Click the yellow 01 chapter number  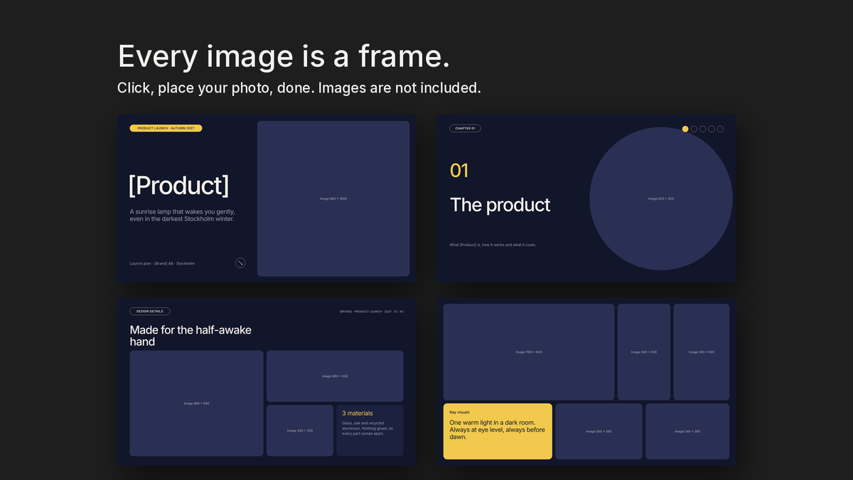[459, 171]
